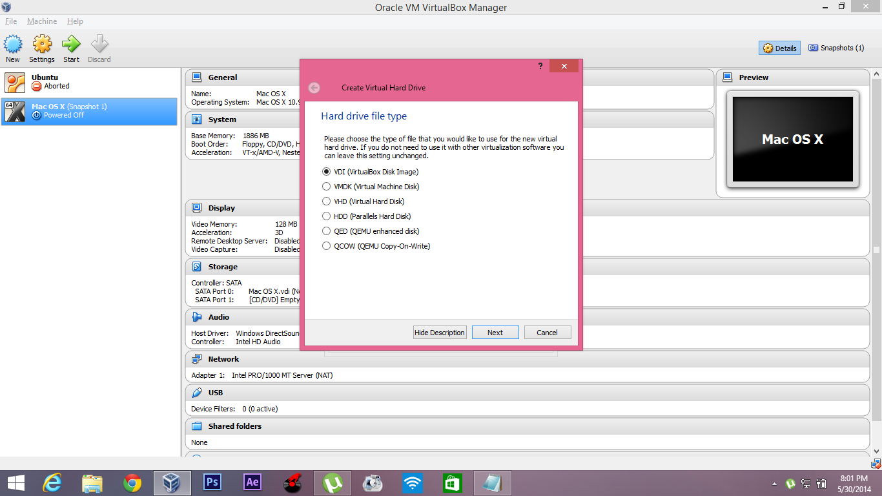Click the Network section header title

[x=223, y=359]
